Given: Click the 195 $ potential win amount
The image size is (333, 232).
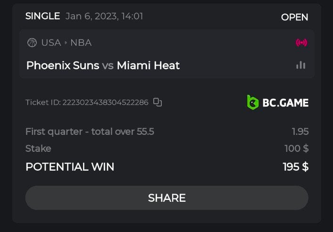Looking at the screenshot, I should 295,166.
